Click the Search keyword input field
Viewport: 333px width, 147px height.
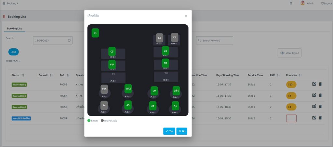pyautogui.click(x=215, y=41)
